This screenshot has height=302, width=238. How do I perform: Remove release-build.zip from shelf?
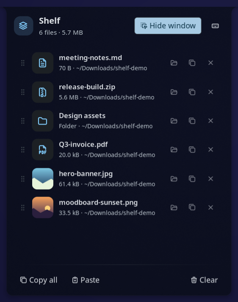[210, 92]
